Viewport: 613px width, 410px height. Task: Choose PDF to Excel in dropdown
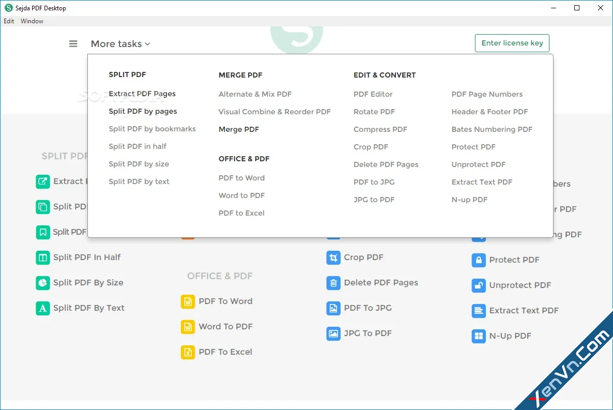241,213
